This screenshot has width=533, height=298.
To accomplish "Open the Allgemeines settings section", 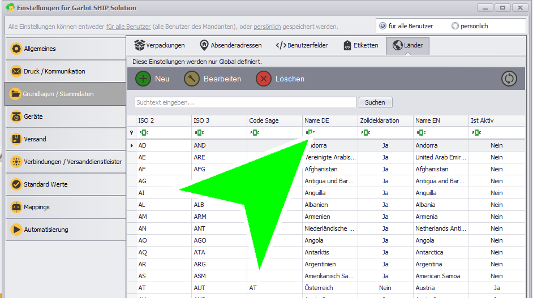I will [x=66, y=49].
